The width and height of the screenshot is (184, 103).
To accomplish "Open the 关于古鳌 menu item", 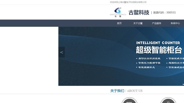I will pos(138,23).
